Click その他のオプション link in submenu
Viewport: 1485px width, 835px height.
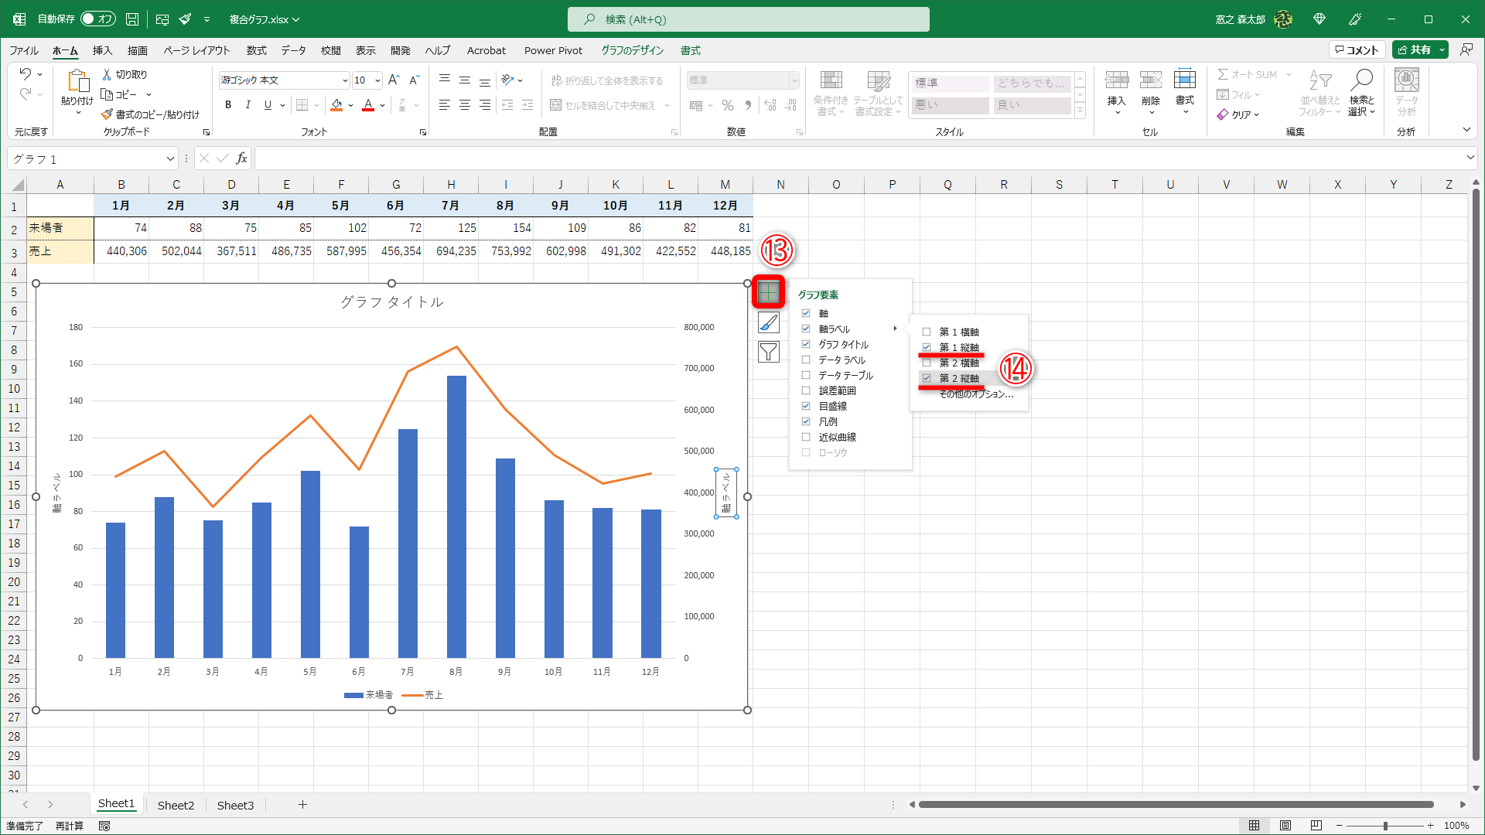pos(976,394)
